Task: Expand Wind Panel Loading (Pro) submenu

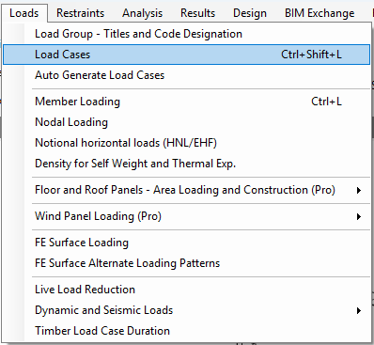Action: [186, 216]
